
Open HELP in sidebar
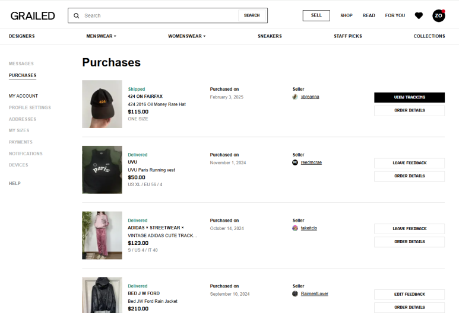(15, 184)
